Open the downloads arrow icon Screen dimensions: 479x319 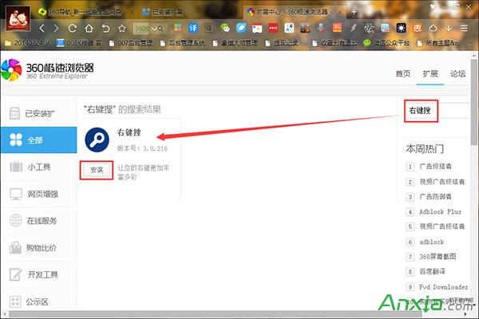click(449, 28)
